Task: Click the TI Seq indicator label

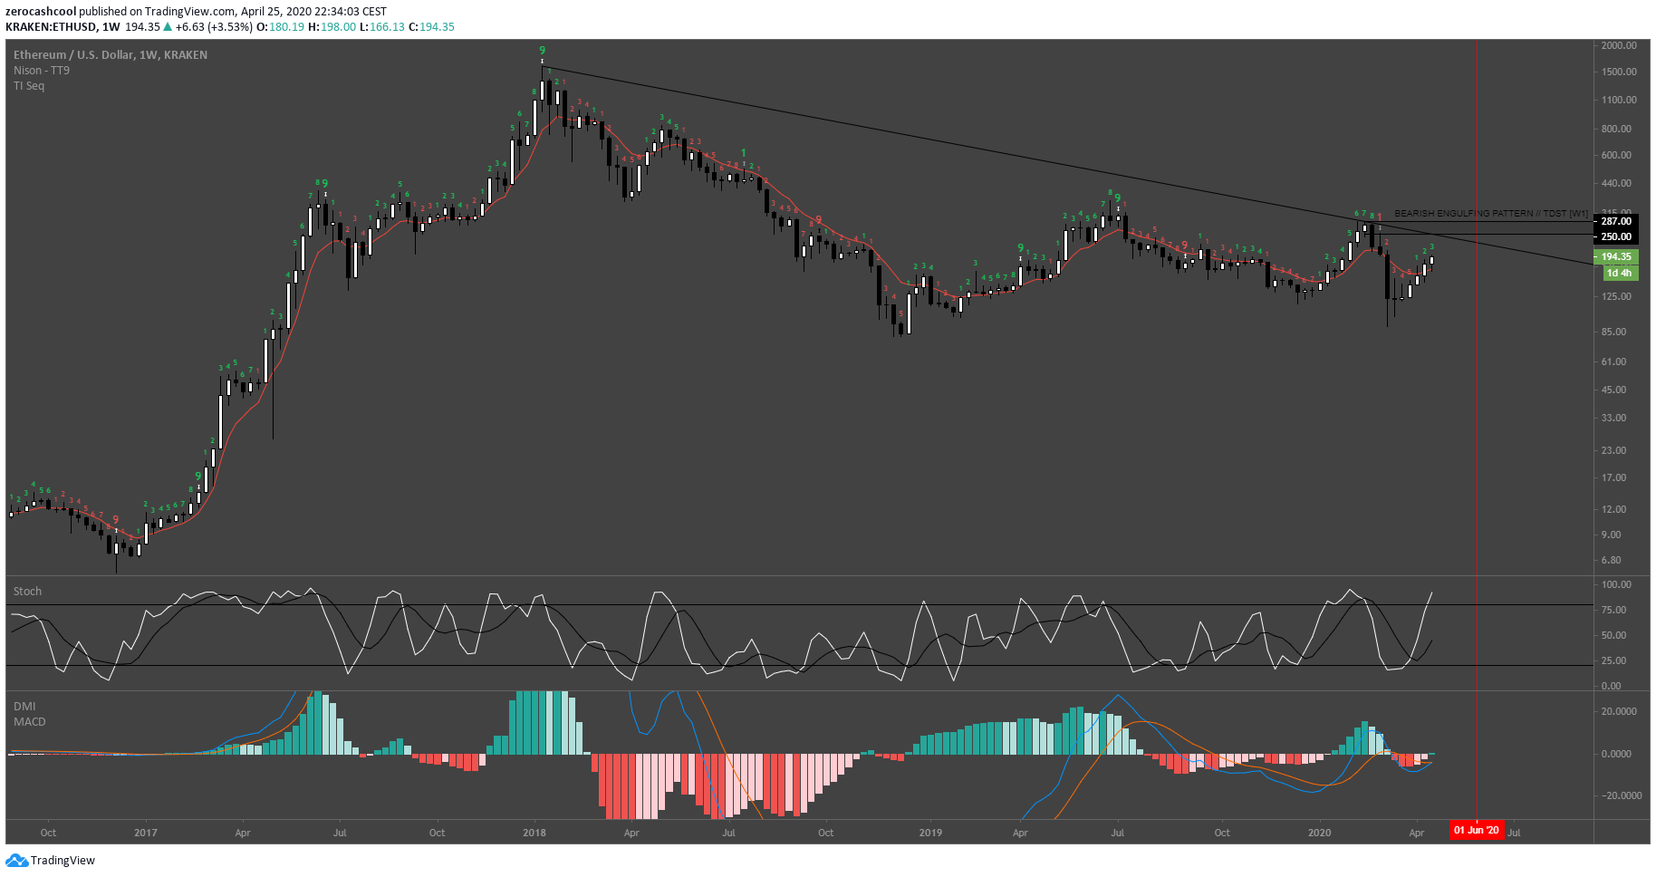Action: (29, 86)
